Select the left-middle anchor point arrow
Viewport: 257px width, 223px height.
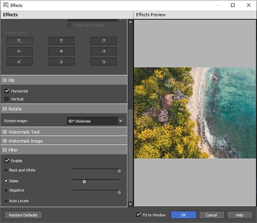[19, 51]
